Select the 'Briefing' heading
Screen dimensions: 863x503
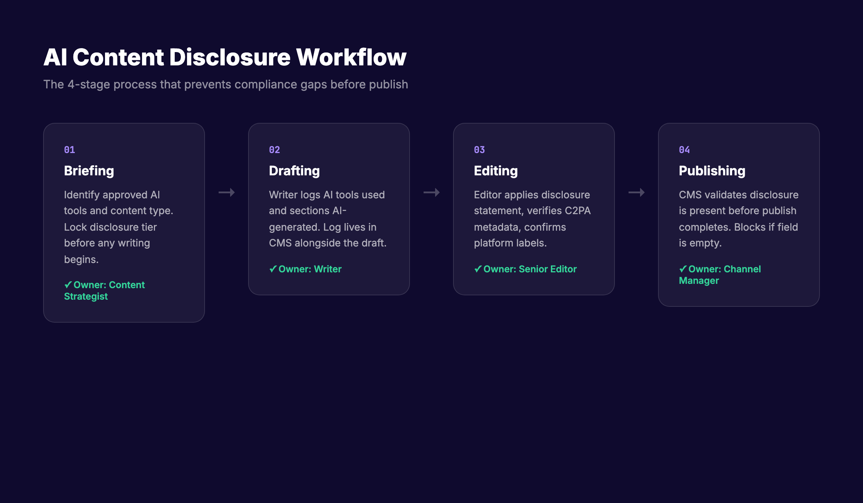[x=89, y=171]
